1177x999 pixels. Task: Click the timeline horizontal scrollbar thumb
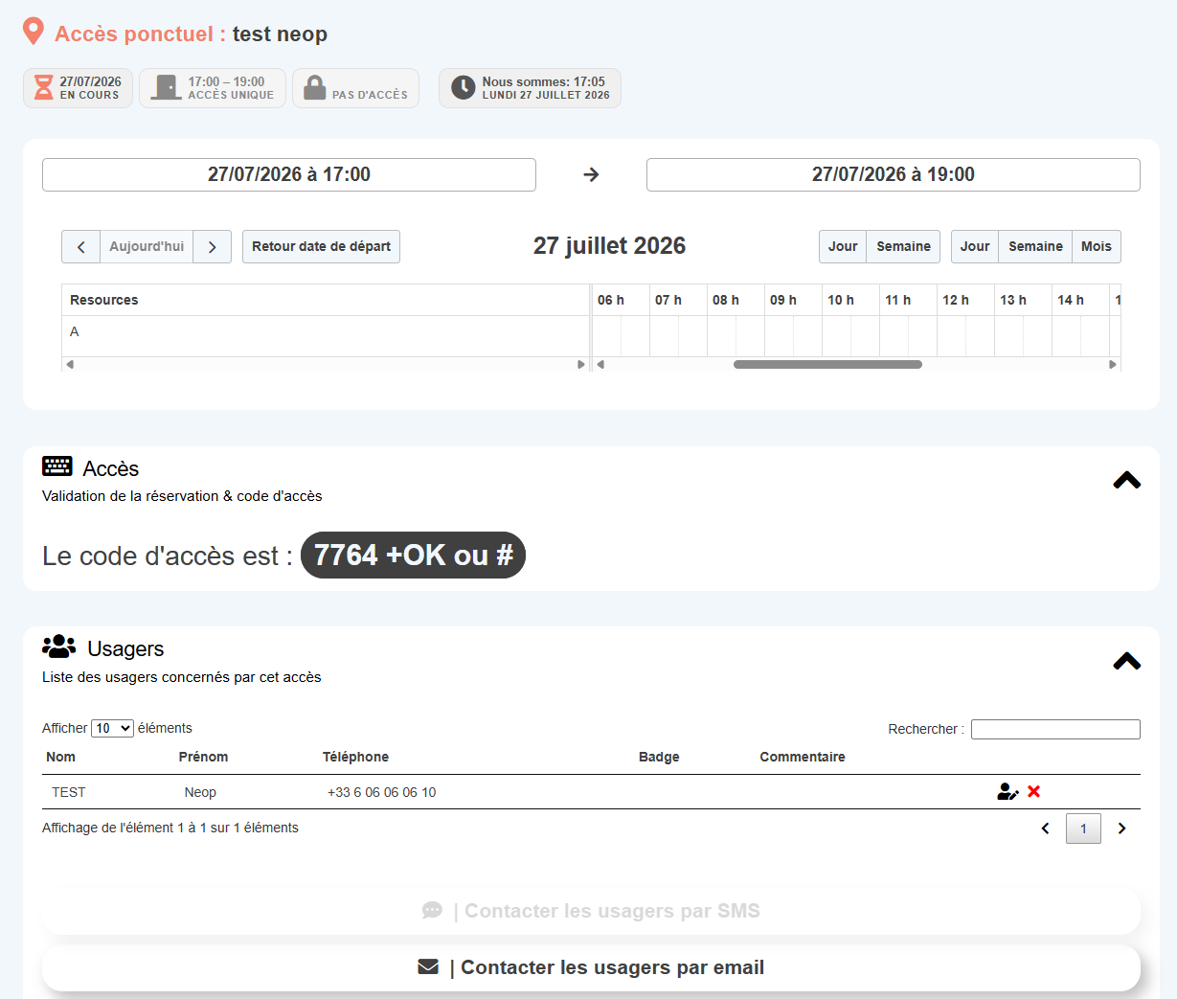tap(827, 364)
